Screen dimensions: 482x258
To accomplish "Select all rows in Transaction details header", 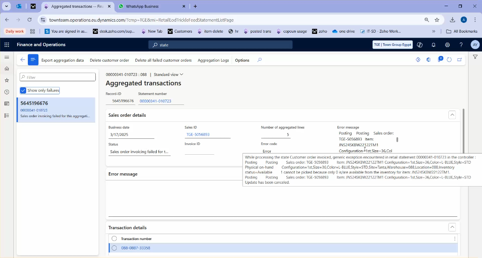I will point(114,238).
